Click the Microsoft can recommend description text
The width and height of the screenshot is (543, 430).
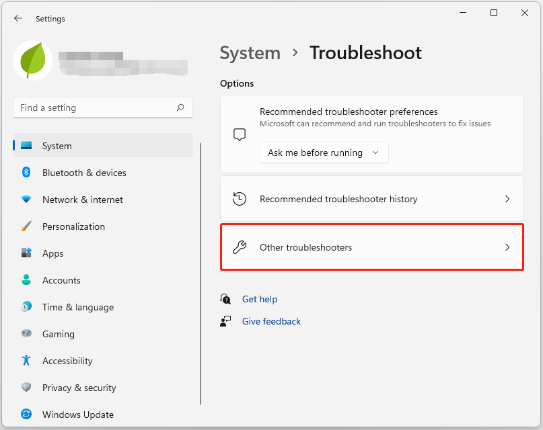(x=375, y=124)
